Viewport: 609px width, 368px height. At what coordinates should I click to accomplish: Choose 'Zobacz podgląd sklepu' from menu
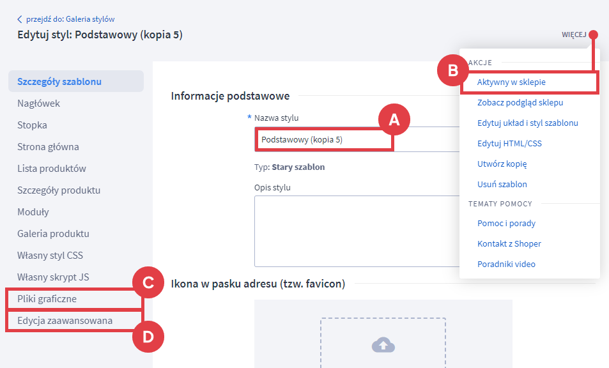[520, 102]
